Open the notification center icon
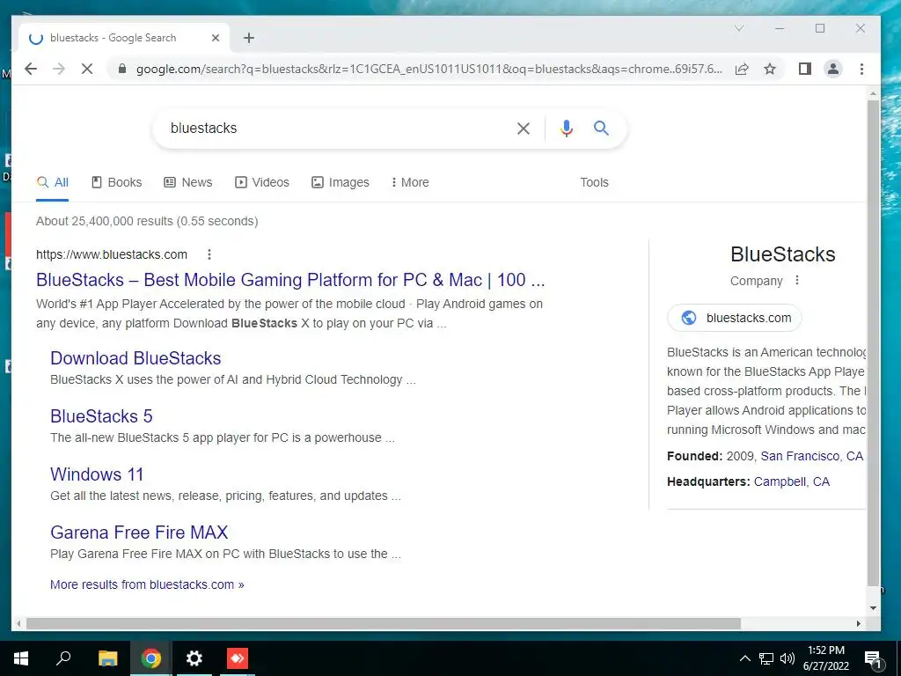This screenshot has height=676, width=901. pyautogui.click(x=874, y=659)
